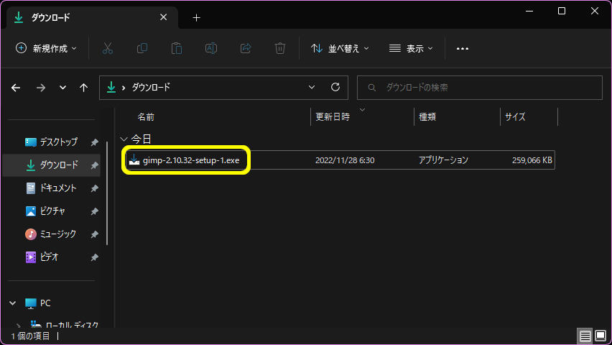This screenshot has height=345, width=612.
Task: Click the Rename icon in toolbar
Action: tap(210, 48)
